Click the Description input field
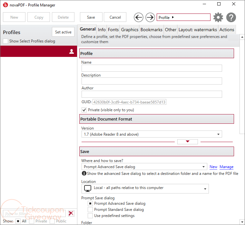 coord(152,81)
